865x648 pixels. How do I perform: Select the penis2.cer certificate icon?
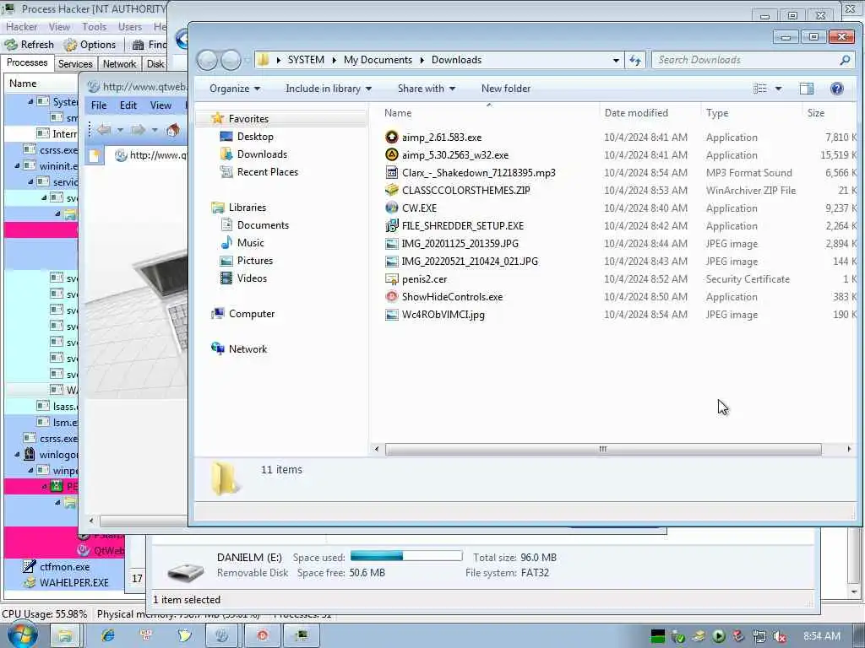click(x=392, y=278)
